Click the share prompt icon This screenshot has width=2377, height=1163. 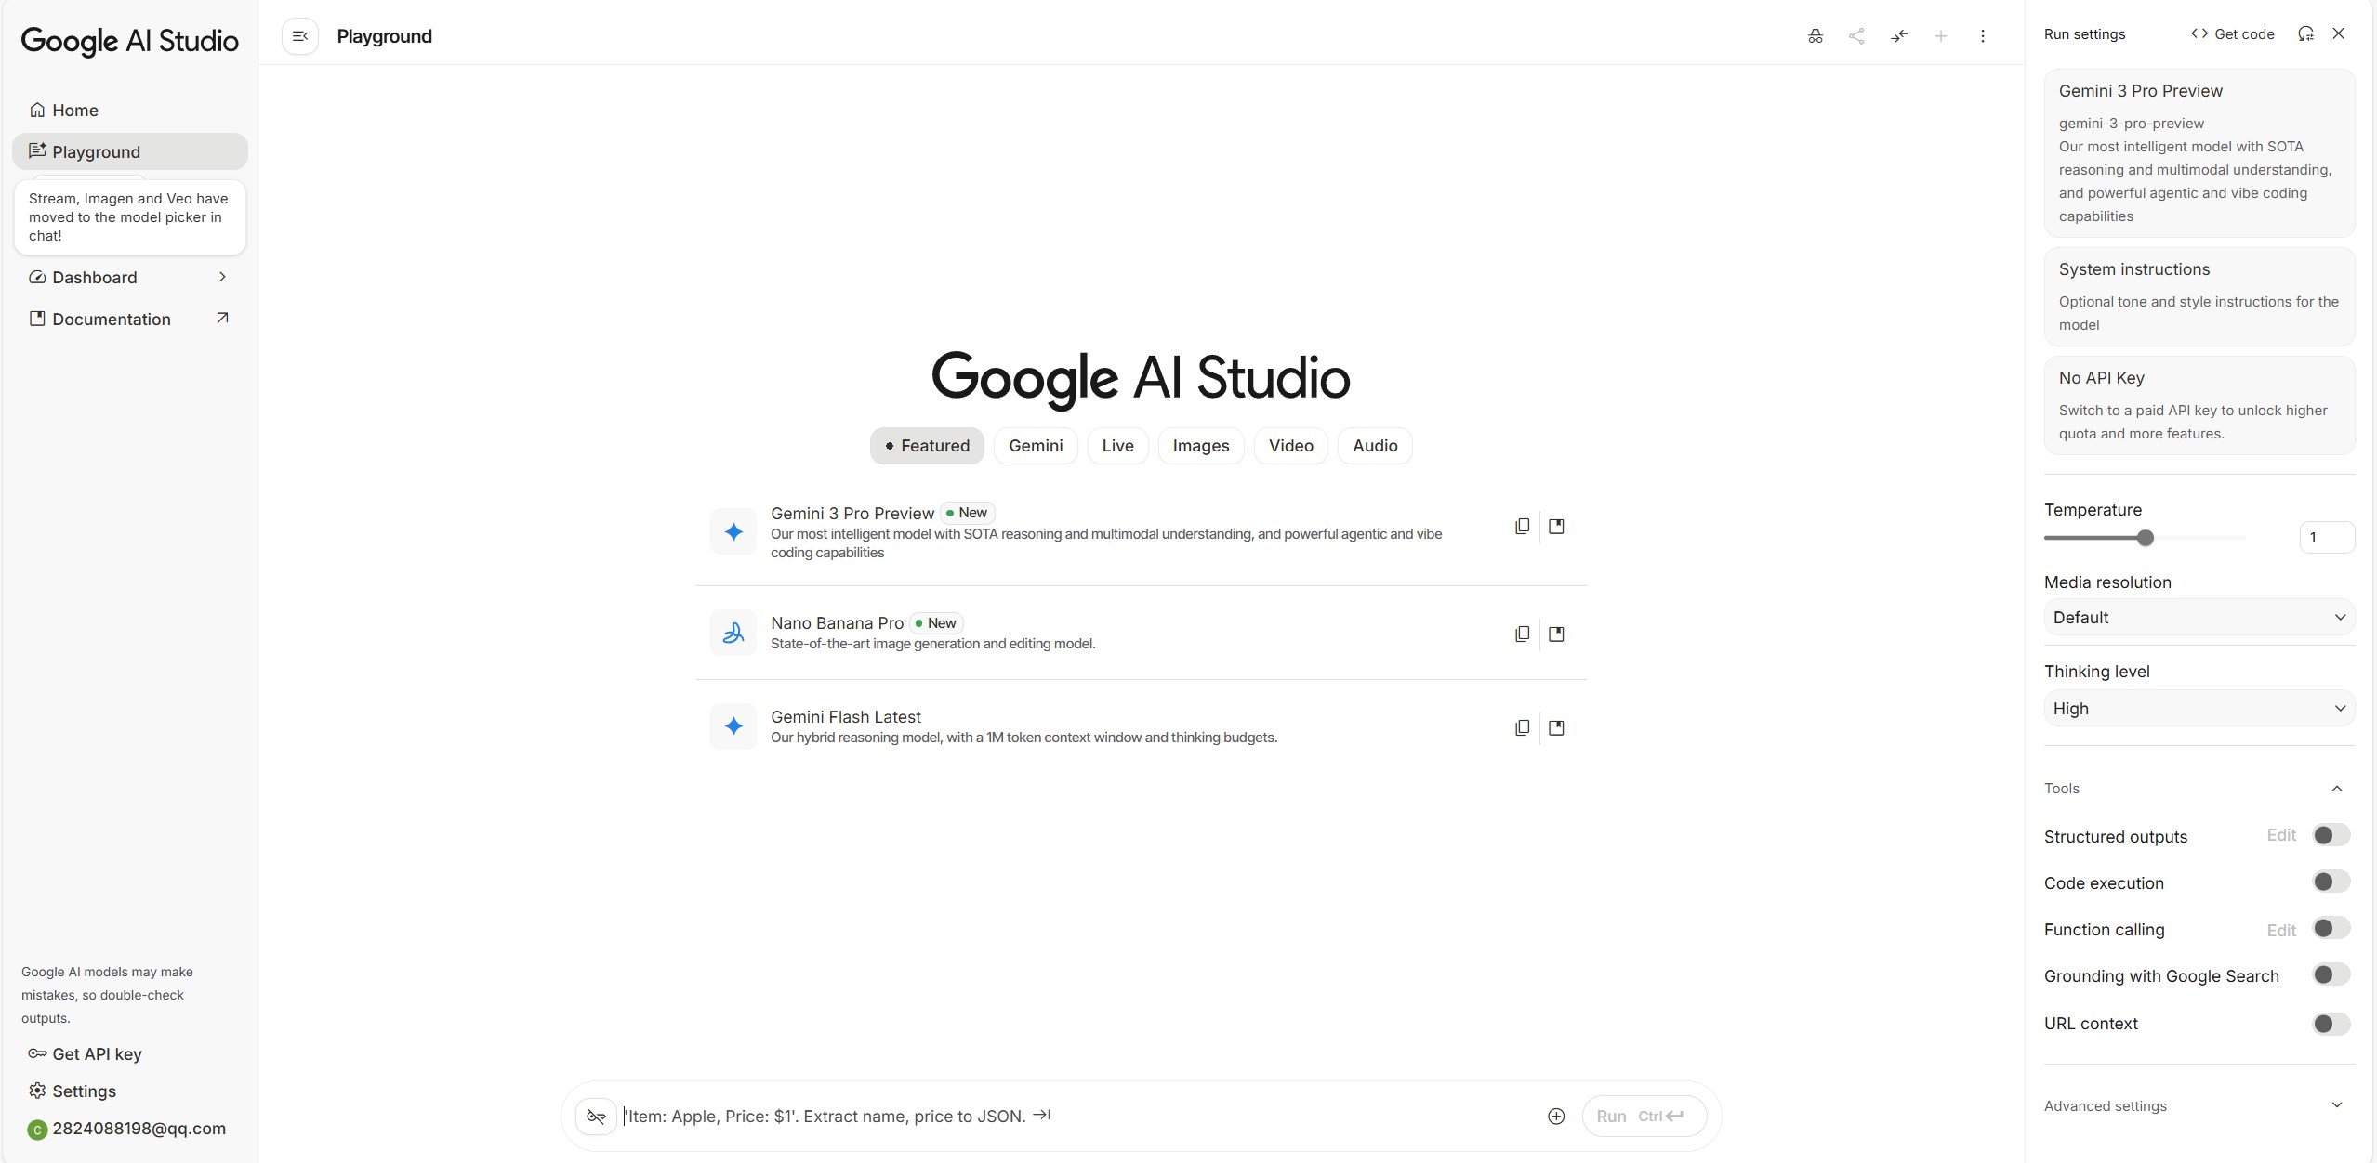pos(1856,36)
